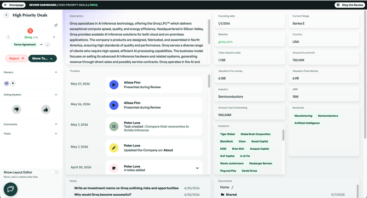Screen dimensions: 367x198
Task: Select the Tiger Global investor tag
Action: point(227,134)
